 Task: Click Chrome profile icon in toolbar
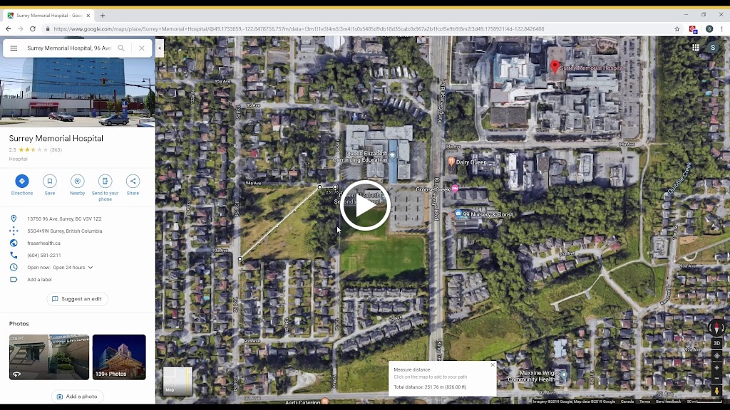pyautogui.click(x=709, y=28)
